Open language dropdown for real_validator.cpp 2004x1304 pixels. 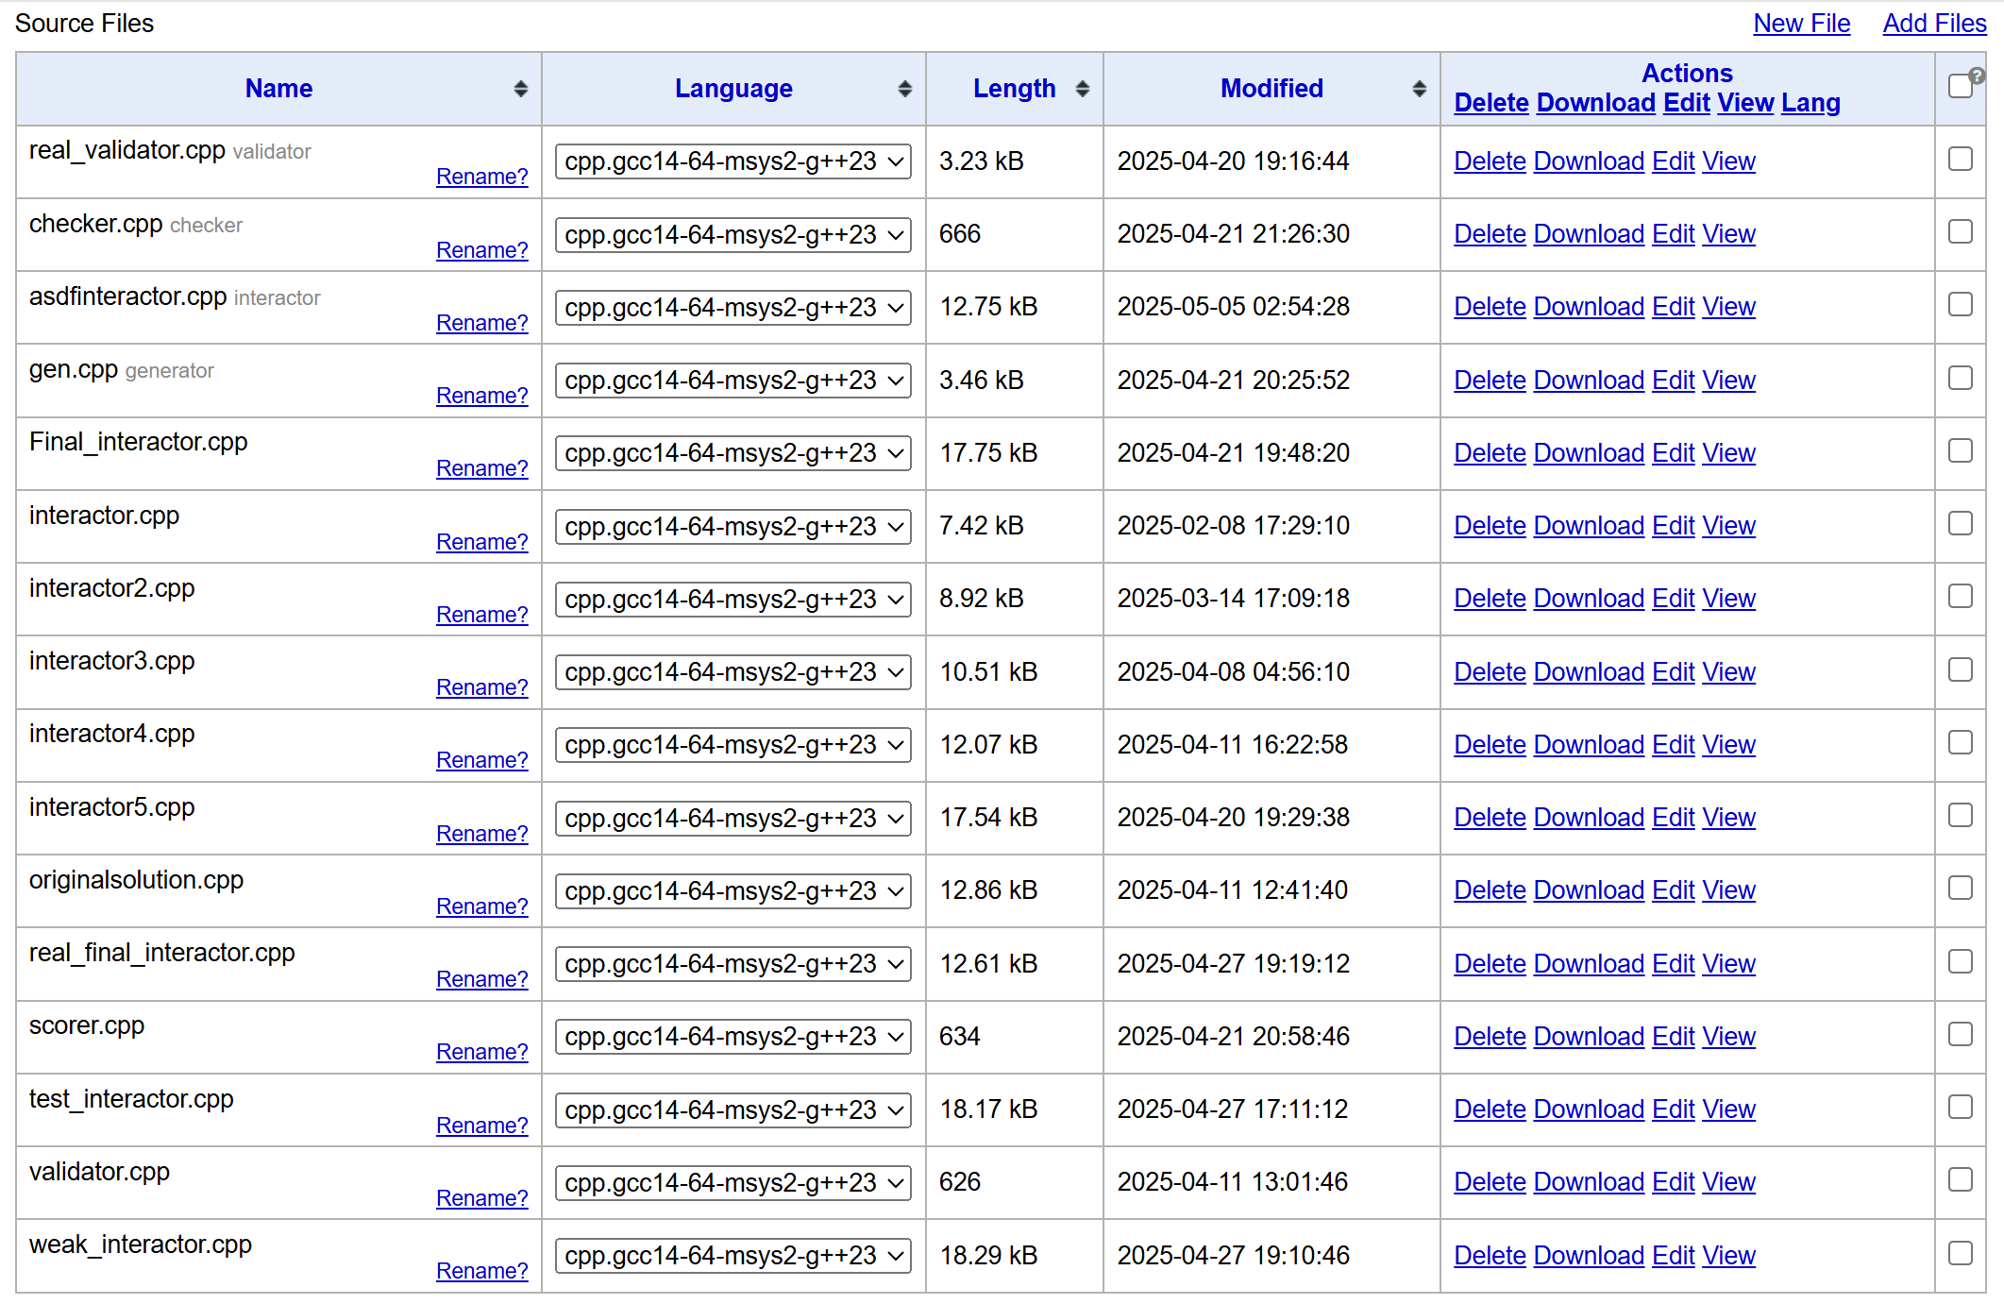click(x=733, y=161)
